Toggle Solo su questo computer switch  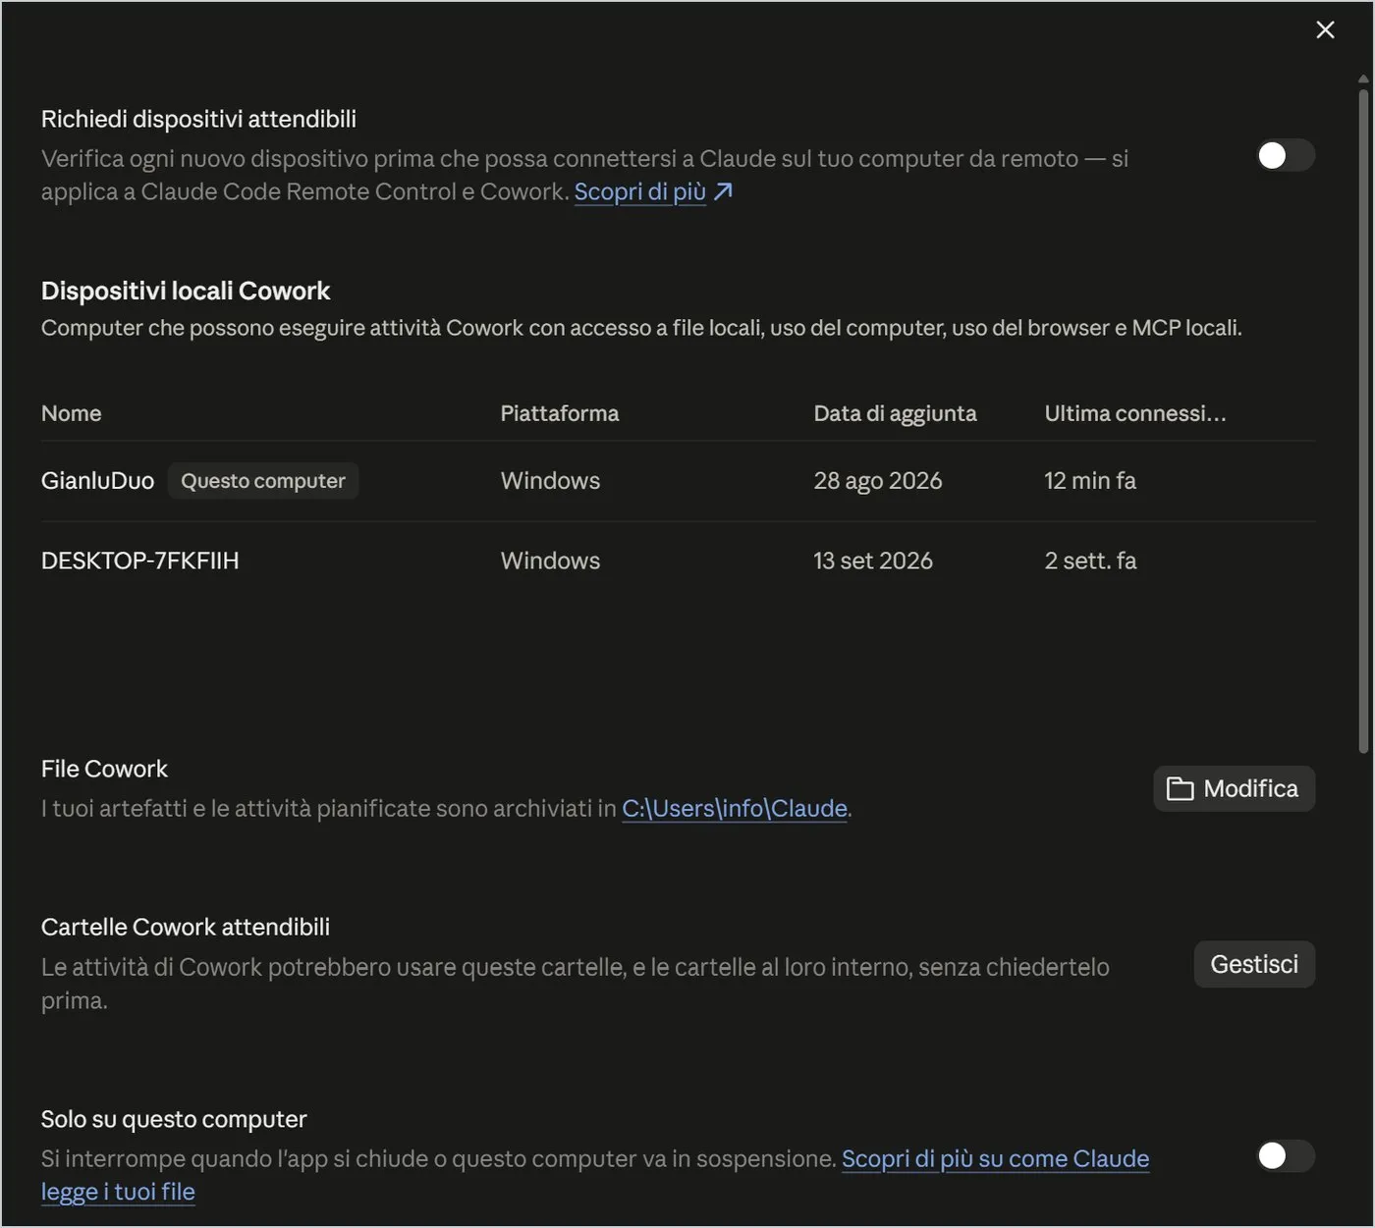point(1285,1155)
